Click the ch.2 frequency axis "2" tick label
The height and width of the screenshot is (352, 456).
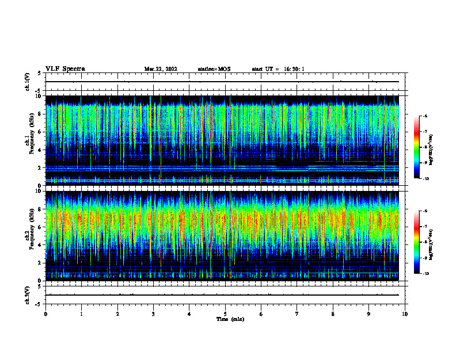tap(40, 263)
